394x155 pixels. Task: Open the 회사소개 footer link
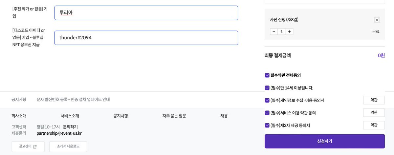pos(19,116)
